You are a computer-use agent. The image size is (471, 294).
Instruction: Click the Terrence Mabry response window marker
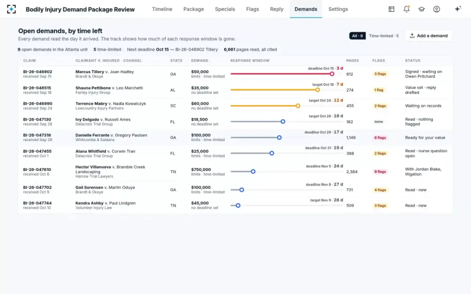298,106
